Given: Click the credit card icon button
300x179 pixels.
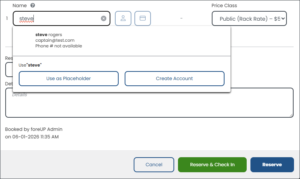Looking at the screenshot, I should 143,18.
